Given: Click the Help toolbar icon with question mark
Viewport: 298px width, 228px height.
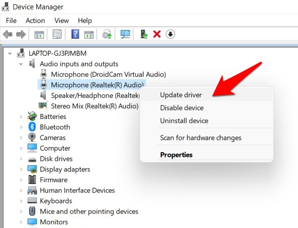Looking at the screenshot, I should point(75,34).
